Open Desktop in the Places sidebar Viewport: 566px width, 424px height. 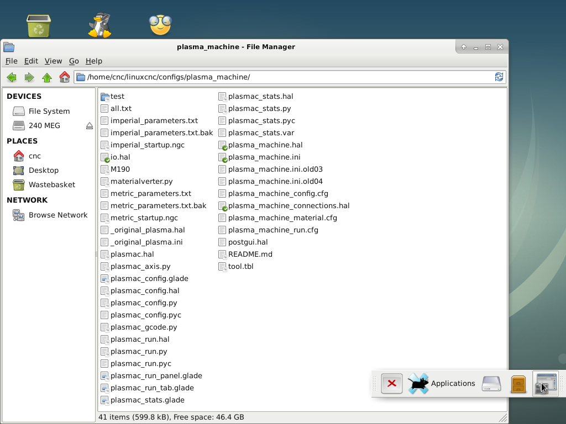(x=43, y=171)
